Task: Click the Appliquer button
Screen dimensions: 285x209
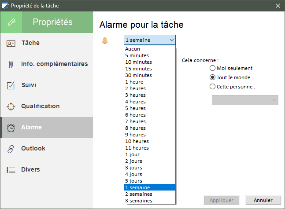Action: [222, 200]
